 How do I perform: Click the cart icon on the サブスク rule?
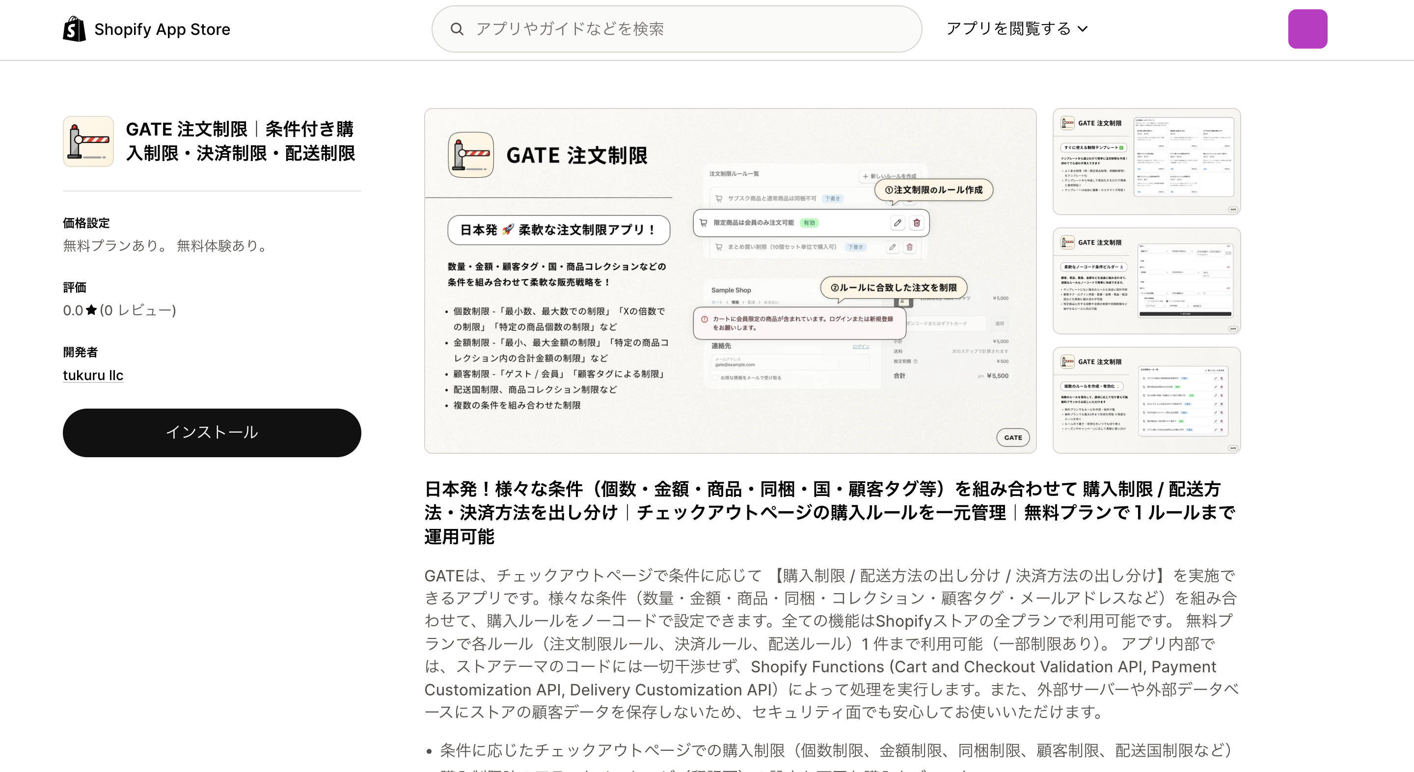719,198
